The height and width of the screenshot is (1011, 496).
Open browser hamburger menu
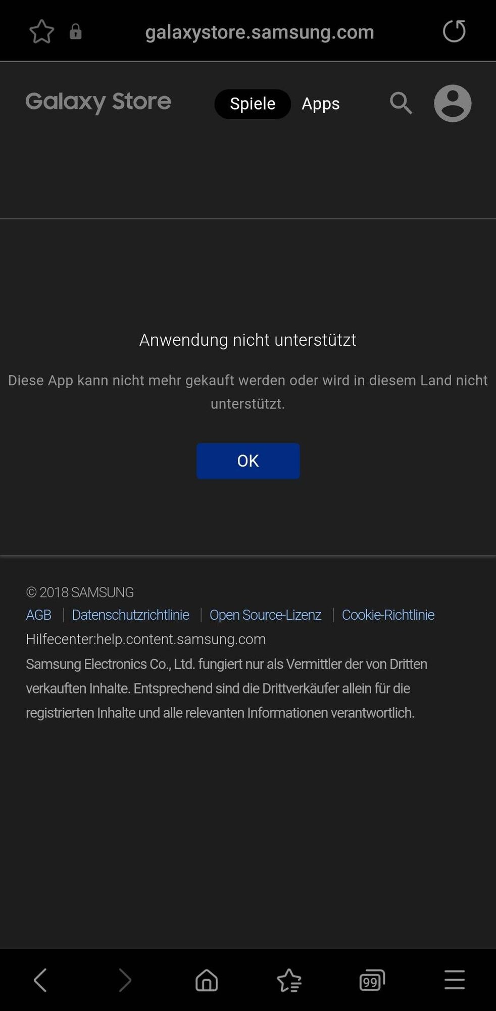[x=455, y=980]
